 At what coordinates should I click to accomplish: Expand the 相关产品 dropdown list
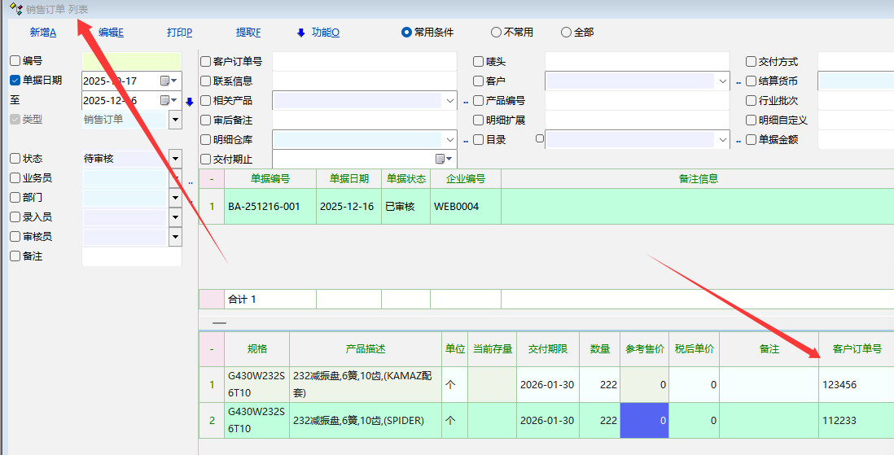pyautogui.click(x=450, y=100)
